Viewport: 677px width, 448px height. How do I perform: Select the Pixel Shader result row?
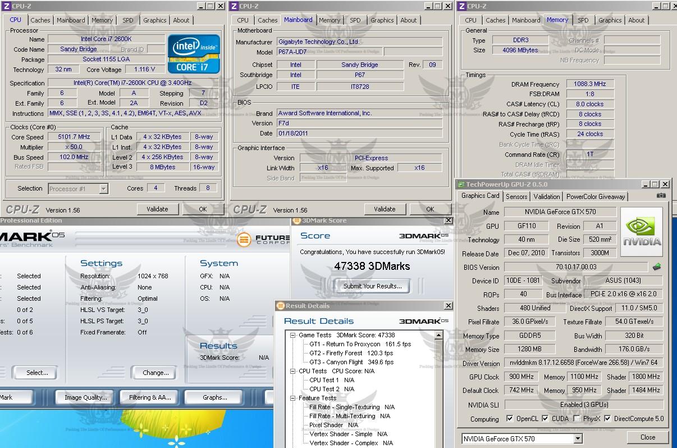[333, 425]
